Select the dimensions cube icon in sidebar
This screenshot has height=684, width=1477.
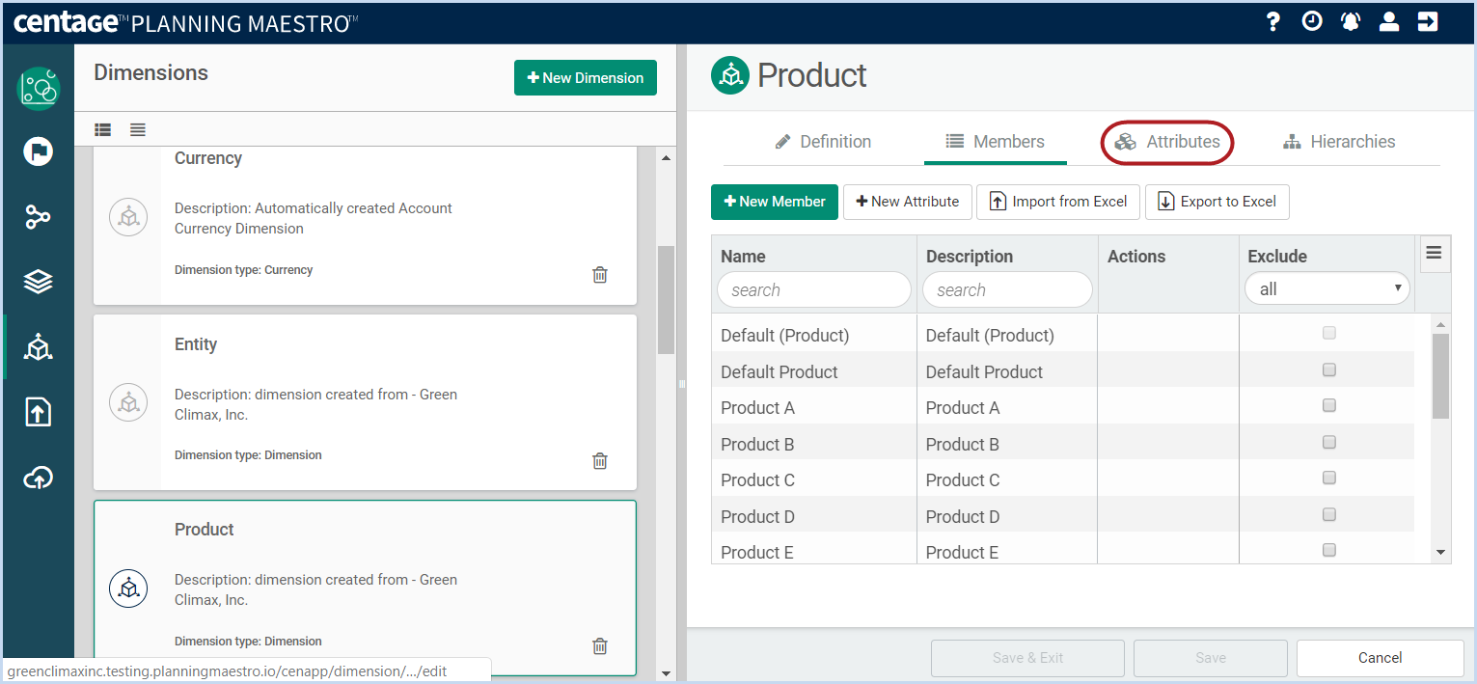39,347
